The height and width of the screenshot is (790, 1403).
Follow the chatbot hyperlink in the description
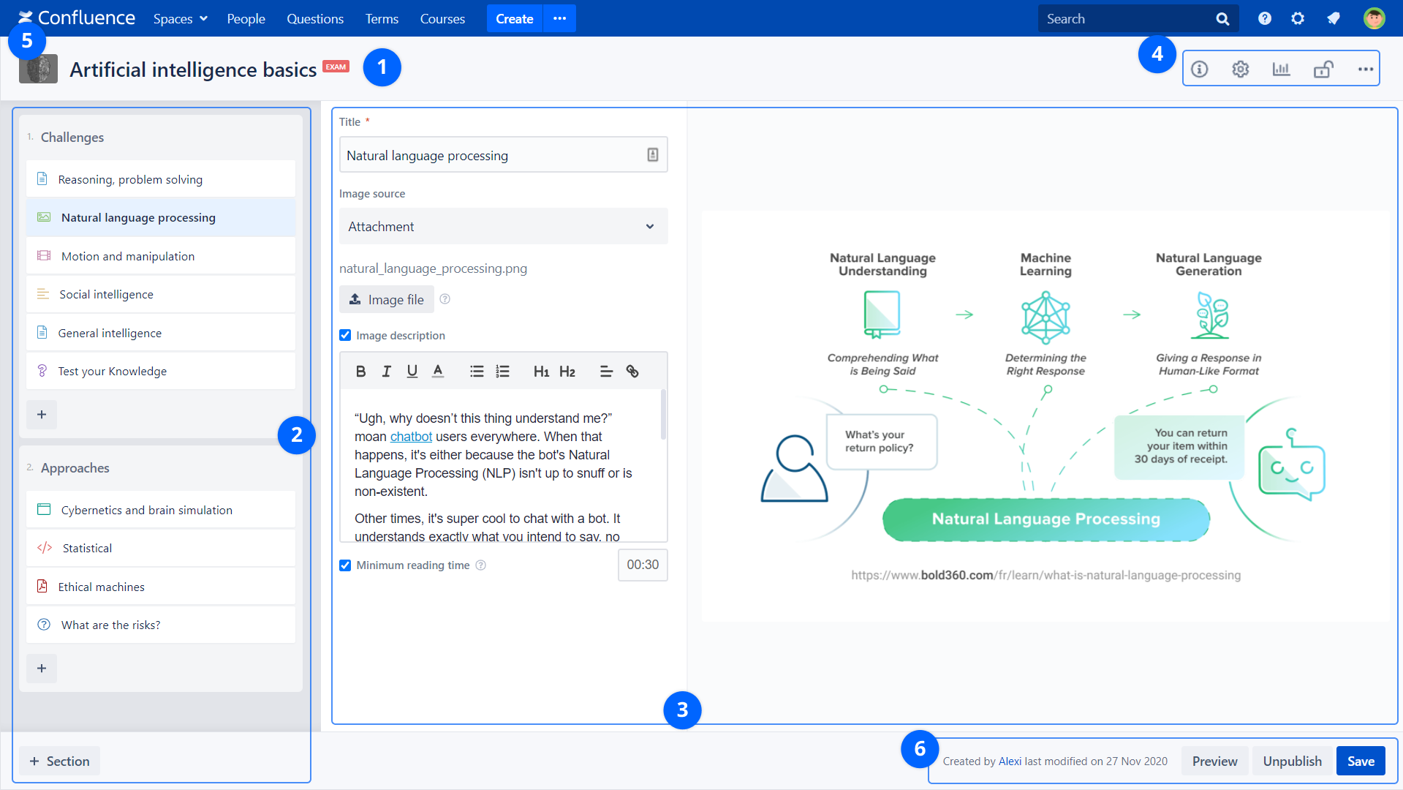click(x=411, y=436)
